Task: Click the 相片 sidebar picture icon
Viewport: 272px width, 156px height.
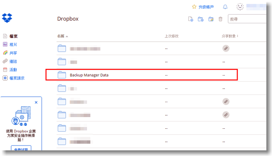Action: (x=5, y=44)
